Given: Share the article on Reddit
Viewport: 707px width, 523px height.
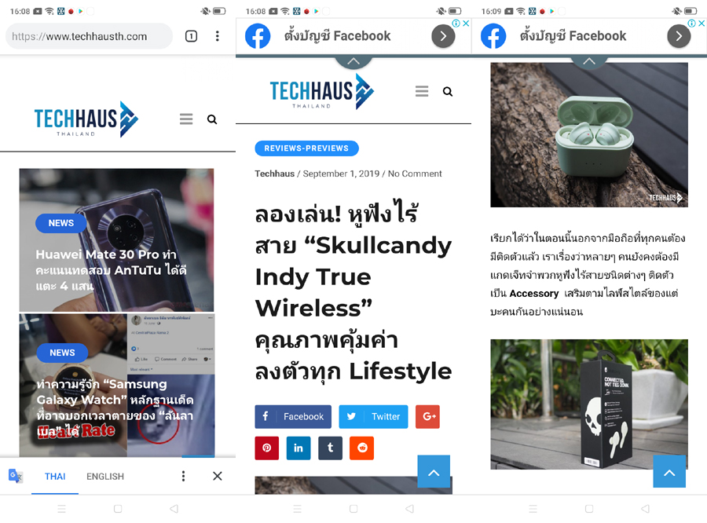Looking at the screenshot, I should coord(361,448).
